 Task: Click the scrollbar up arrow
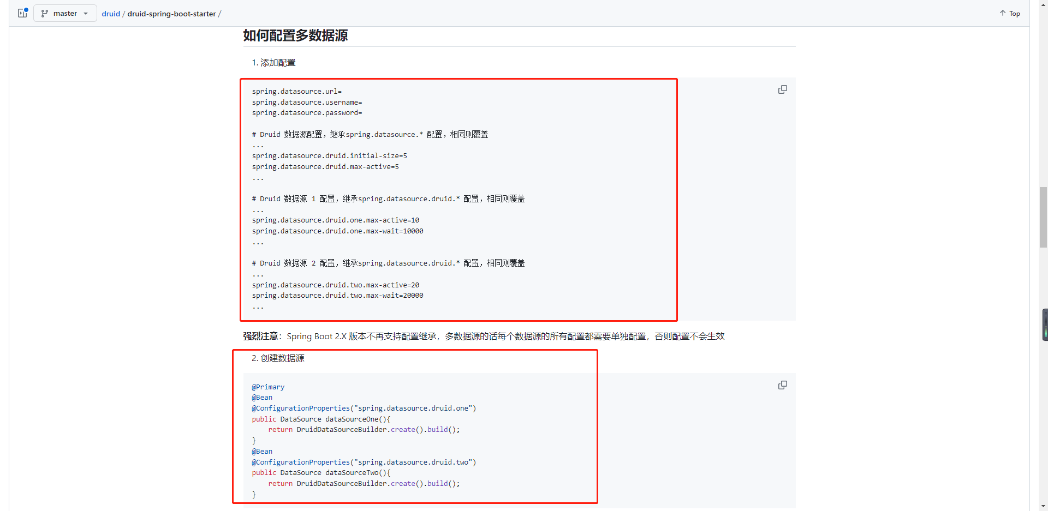pos(1043,4)
